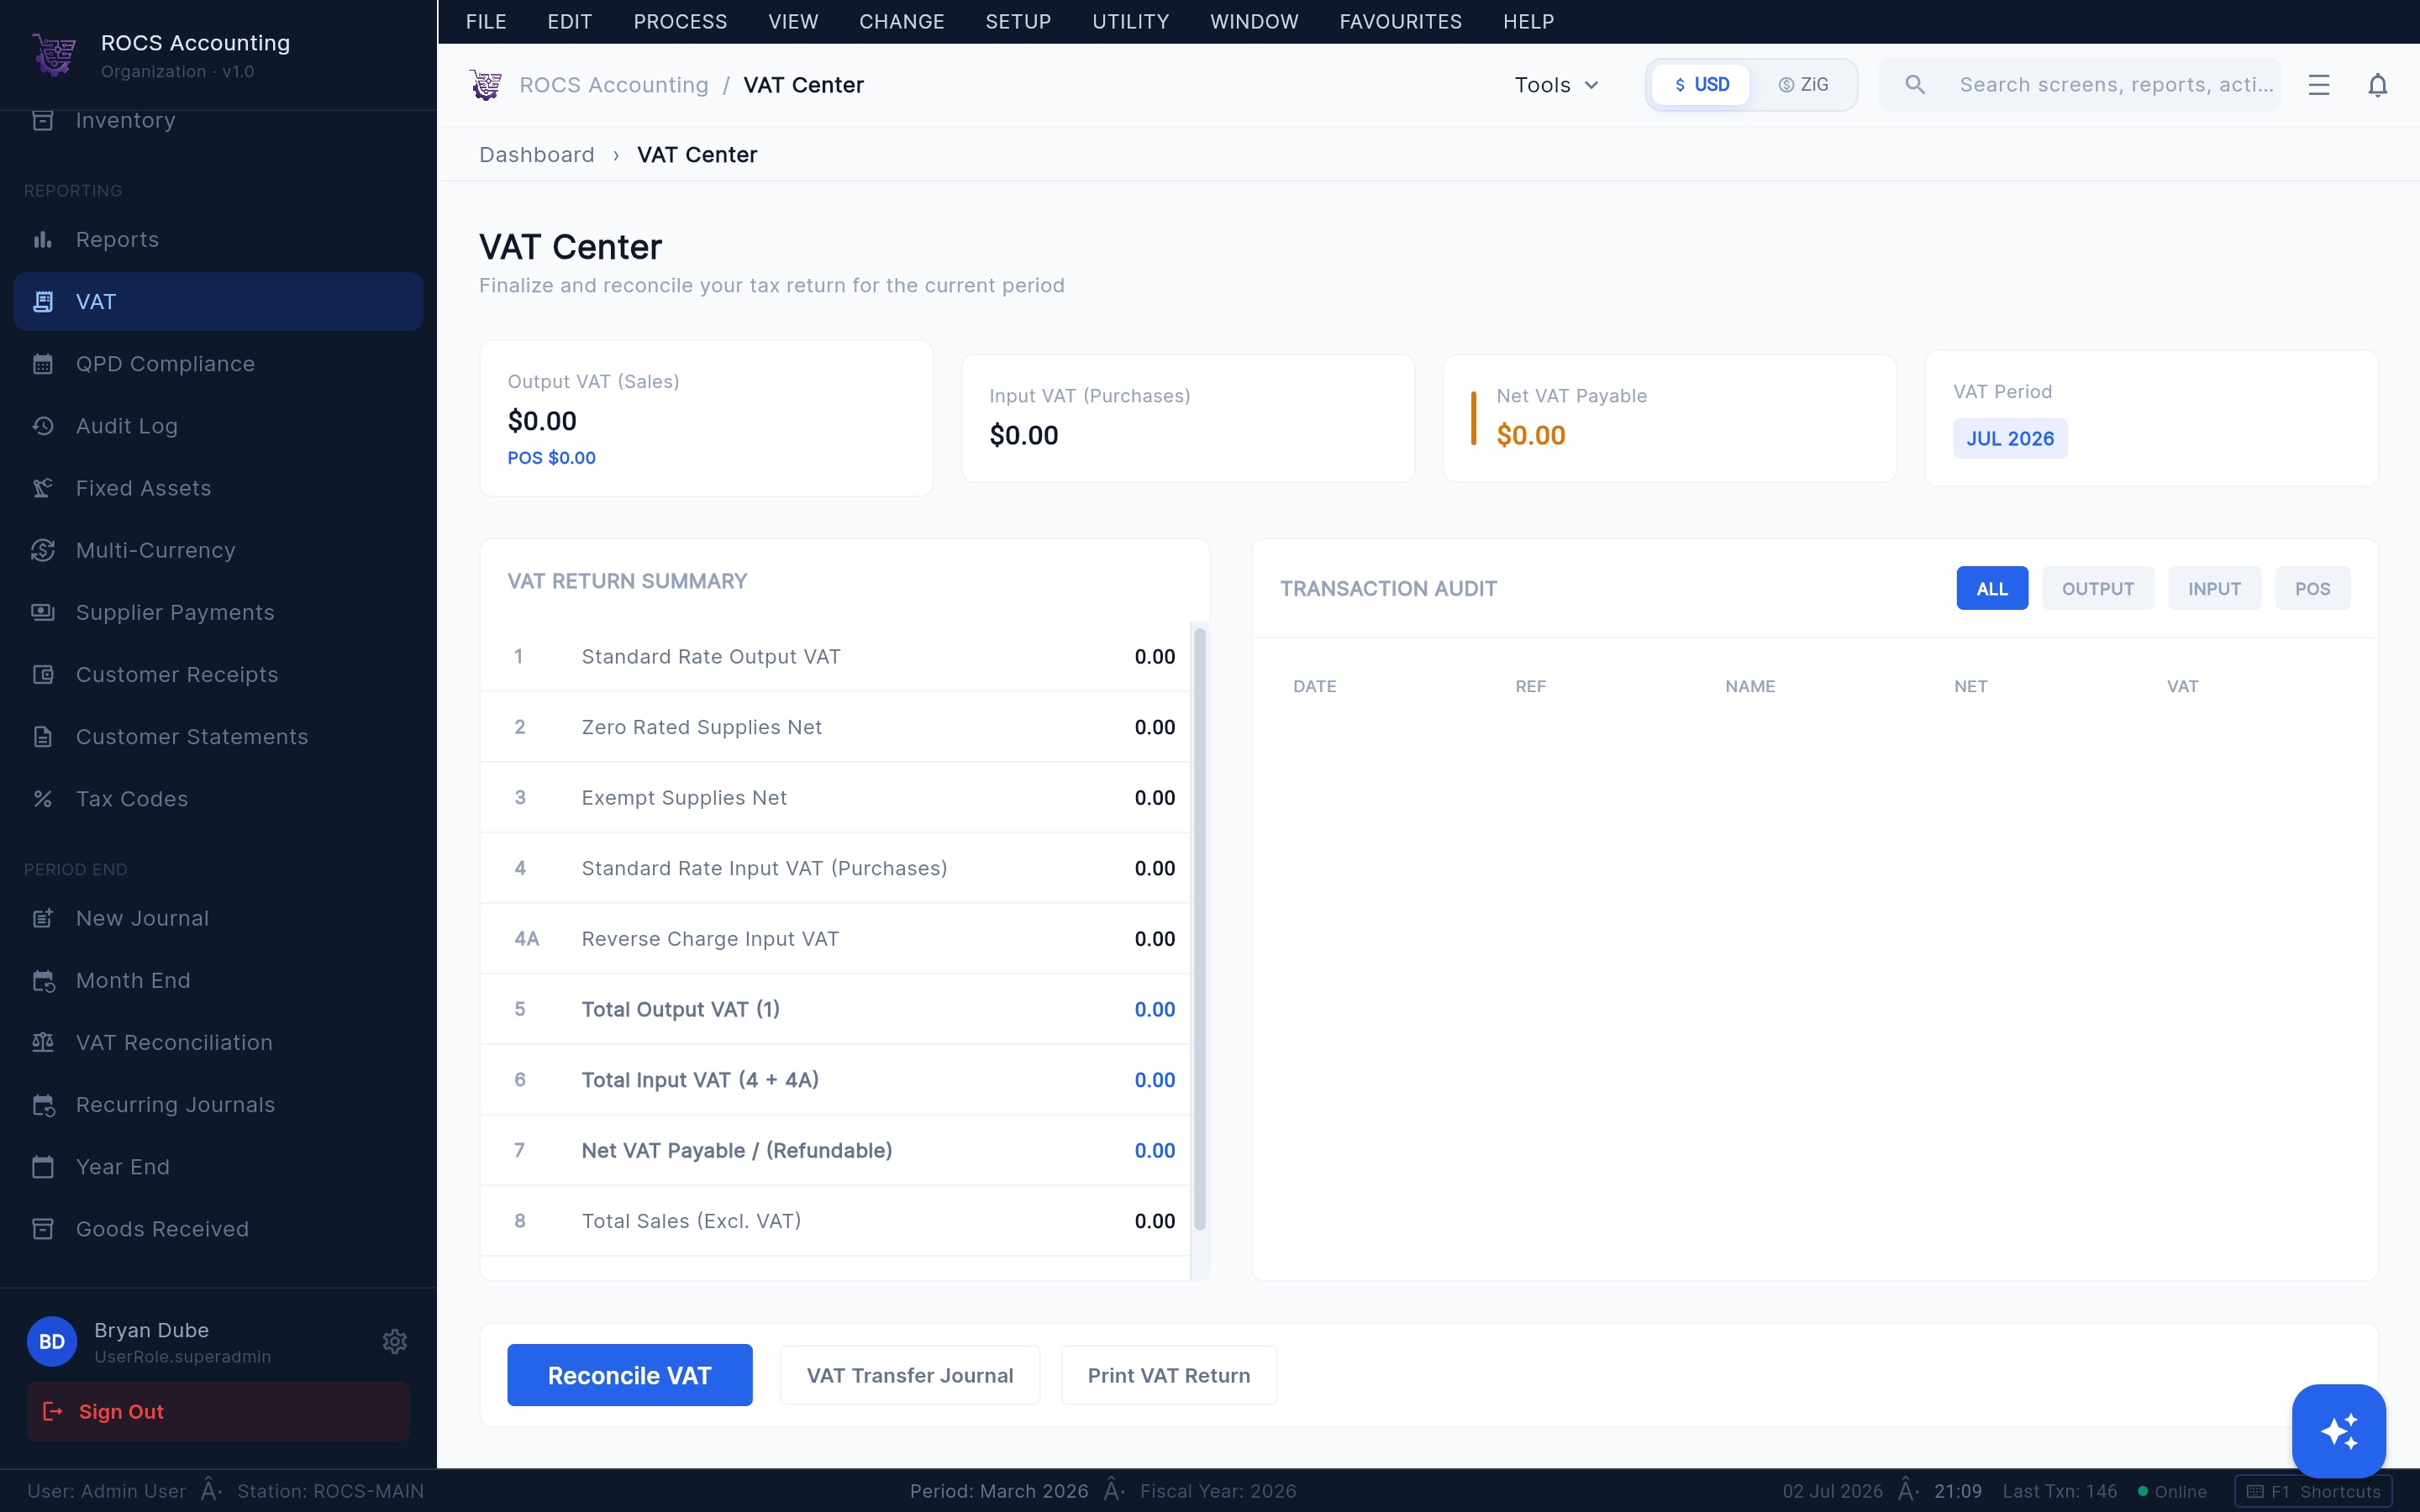Open QPD Compliance calendar icon
This screenshot has width=2420, height=1512.
coord(42,364)
